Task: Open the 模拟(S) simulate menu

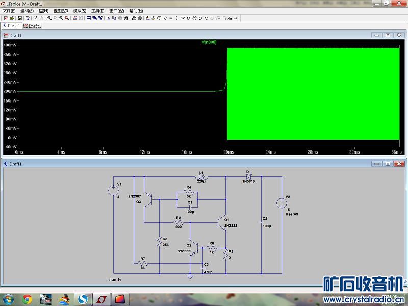Action: pos(80,11)
